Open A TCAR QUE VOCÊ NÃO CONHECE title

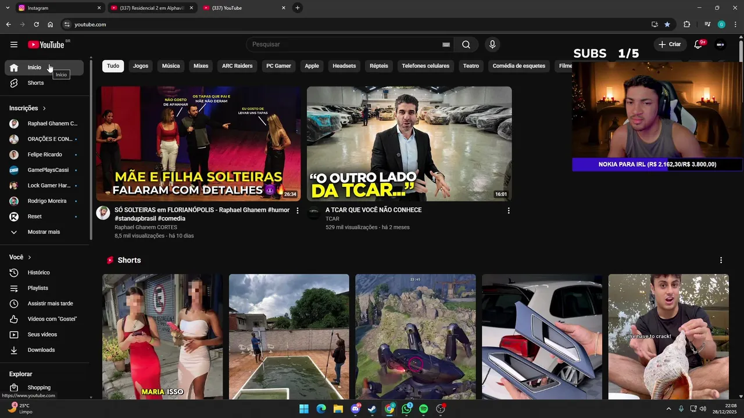pyautogui.click(x=373, y=210)
